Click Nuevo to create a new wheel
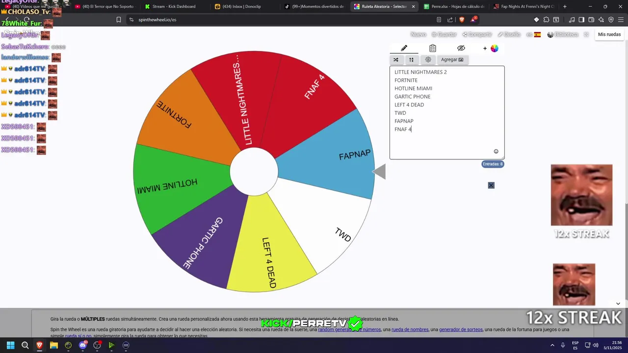Screen dimensions: 628x353 tap(418, 34)
